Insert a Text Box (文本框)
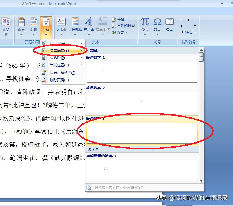This screenshot has width=233, height=206. [x=61, y=27]
